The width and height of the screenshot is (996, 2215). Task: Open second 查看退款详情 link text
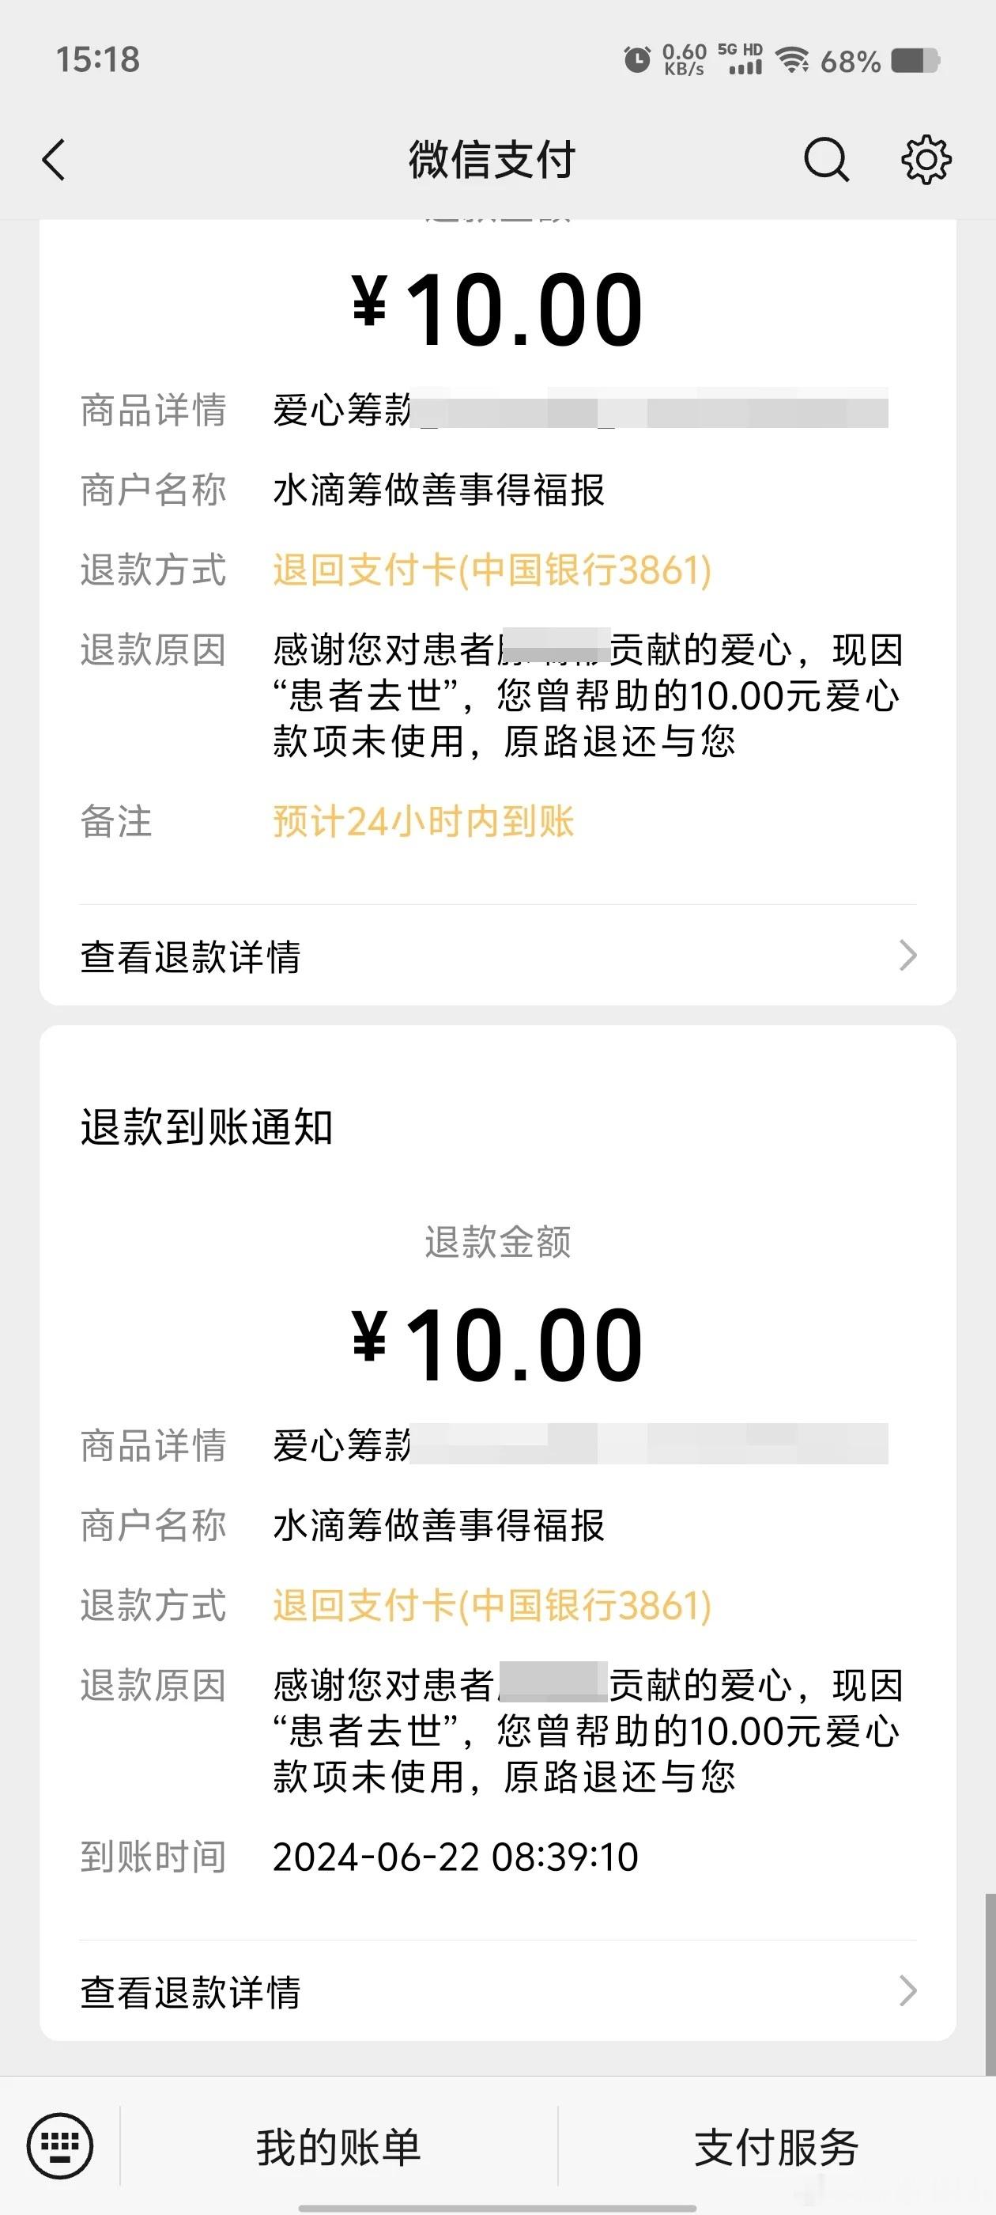191,1991
